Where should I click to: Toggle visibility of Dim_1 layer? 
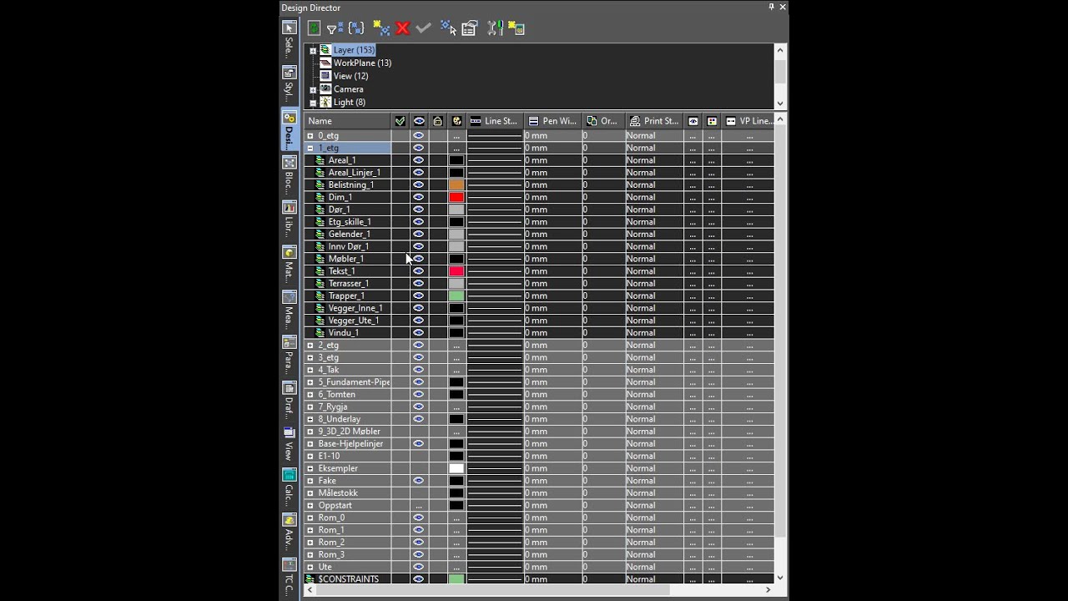click(419, 197)
